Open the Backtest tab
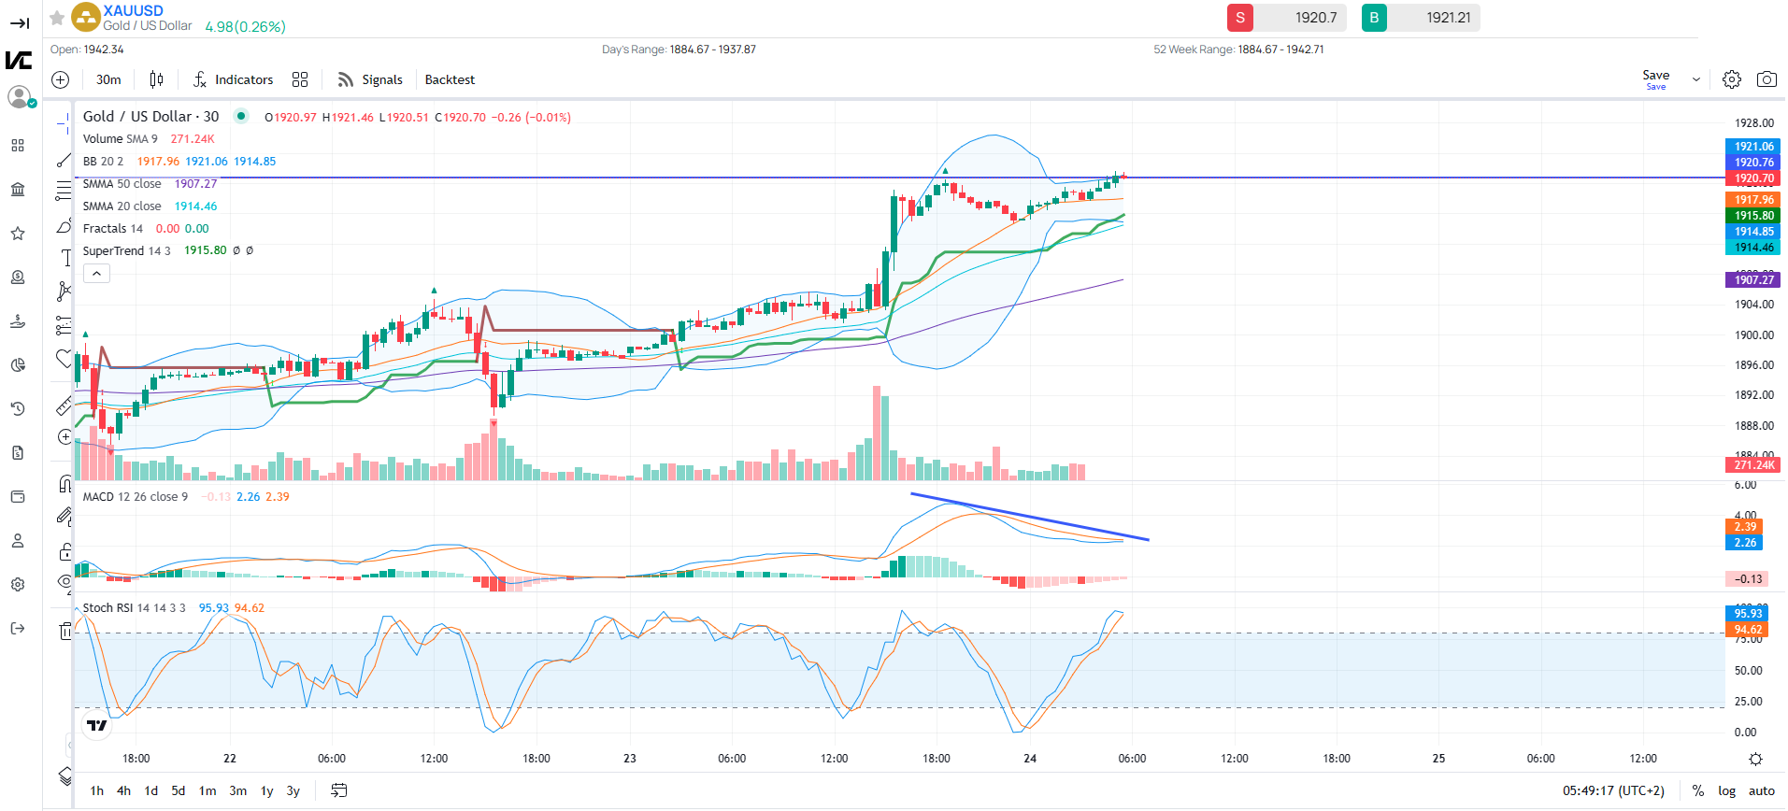 click(x=450, y=79)
